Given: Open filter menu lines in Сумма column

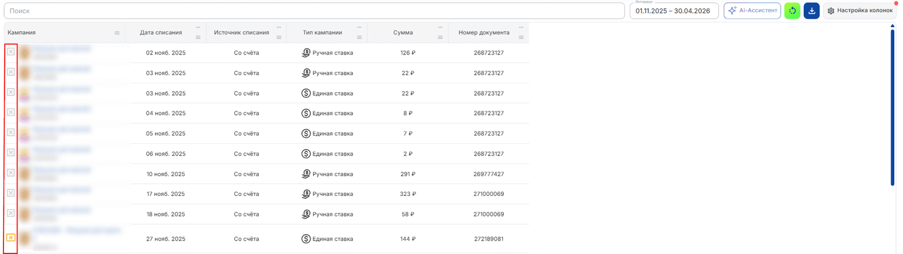Looking at the screenshot, I should coord(440,37).
